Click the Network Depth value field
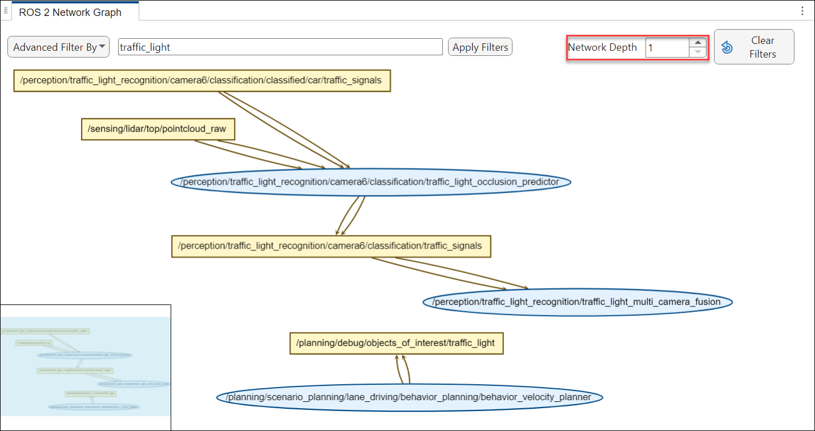 [667, 48]
